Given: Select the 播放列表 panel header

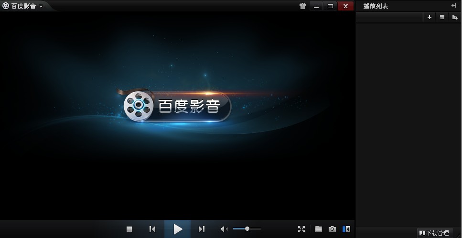Looking at the screenshot, I should click(376, 6).
